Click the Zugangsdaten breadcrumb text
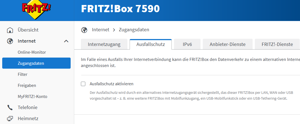 tap(134, 30)
